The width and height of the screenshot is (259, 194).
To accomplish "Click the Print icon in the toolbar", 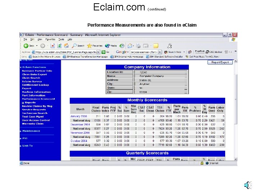I will tap(138, 46).
